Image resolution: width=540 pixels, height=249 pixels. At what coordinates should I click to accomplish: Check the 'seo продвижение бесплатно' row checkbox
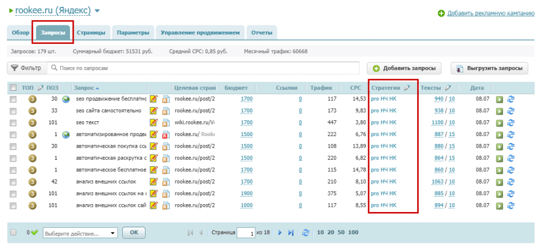point(13,99)
